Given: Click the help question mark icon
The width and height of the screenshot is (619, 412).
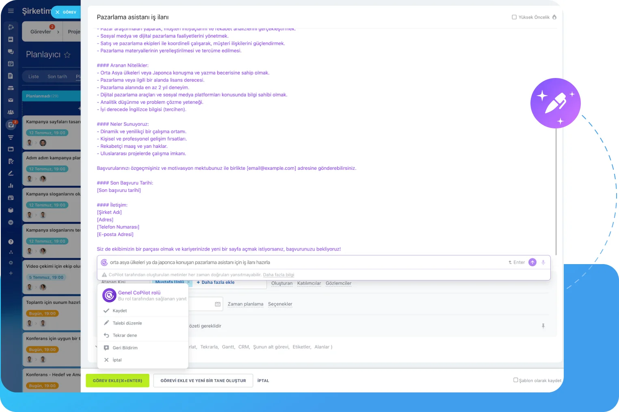Looking at the screenshot, I should (11, 241).
